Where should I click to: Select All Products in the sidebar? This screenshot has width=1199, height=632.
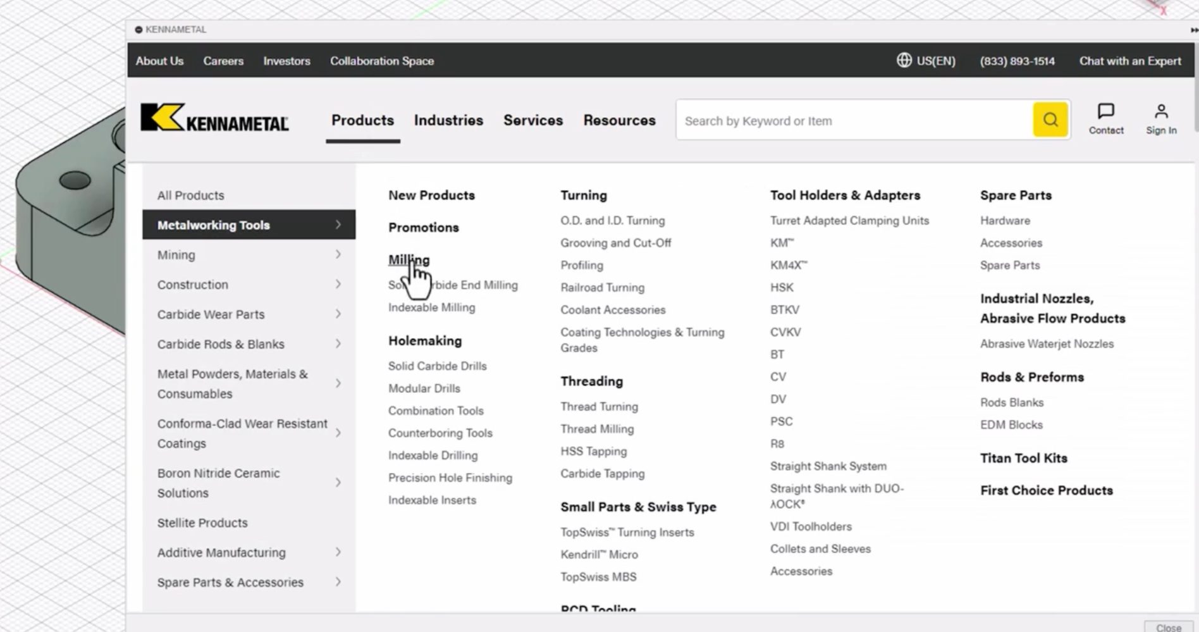click(x=190, y=195)
